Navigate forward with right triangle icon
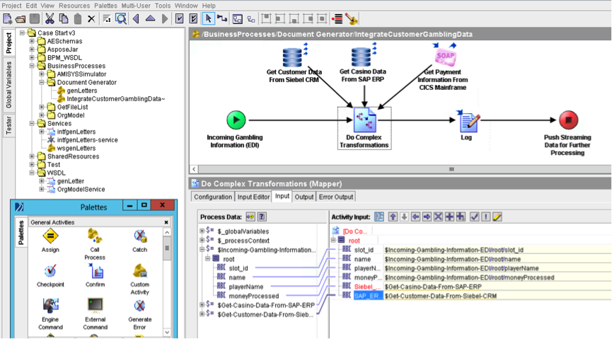612x339 pixels. pos(165,18)
